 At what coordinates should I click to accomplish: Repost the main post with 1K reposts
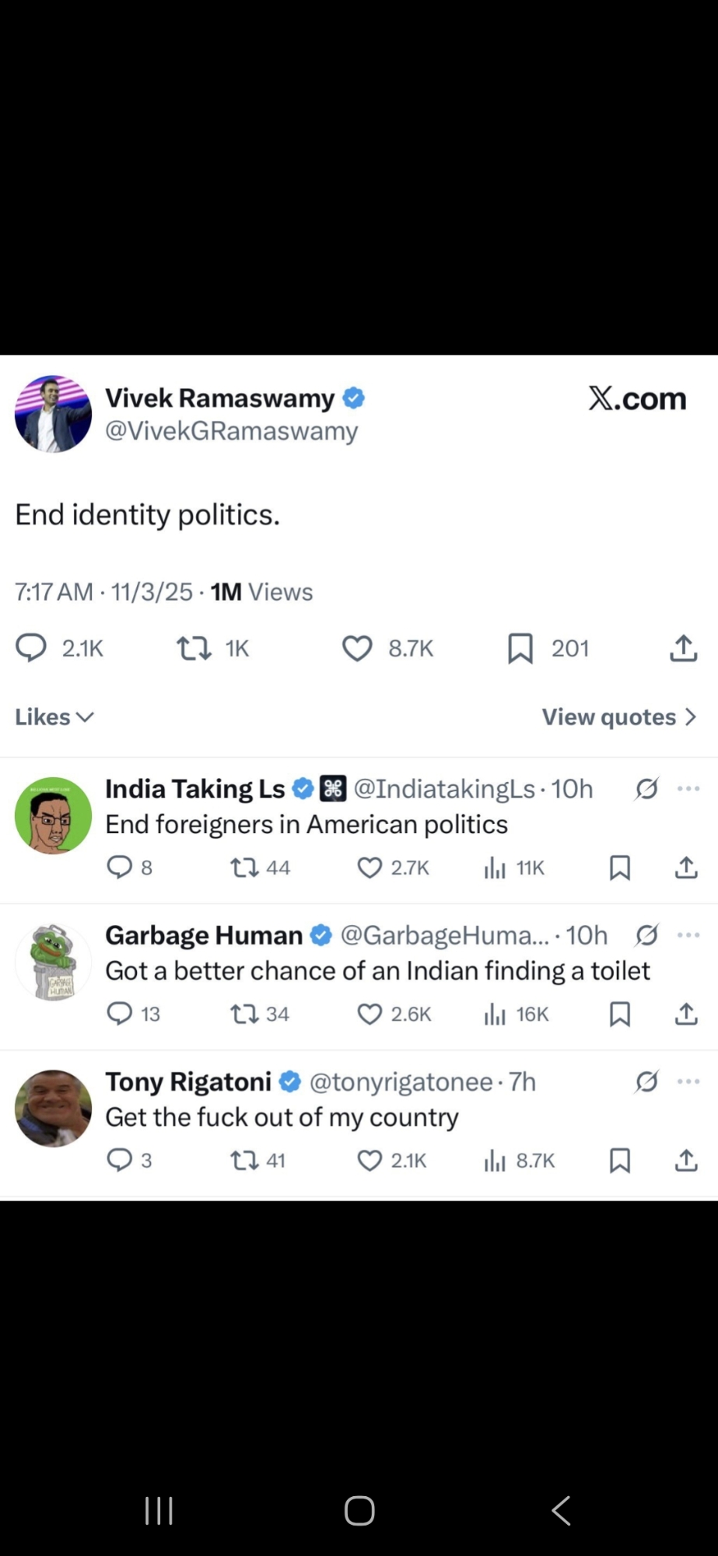[x=194, y=648]
